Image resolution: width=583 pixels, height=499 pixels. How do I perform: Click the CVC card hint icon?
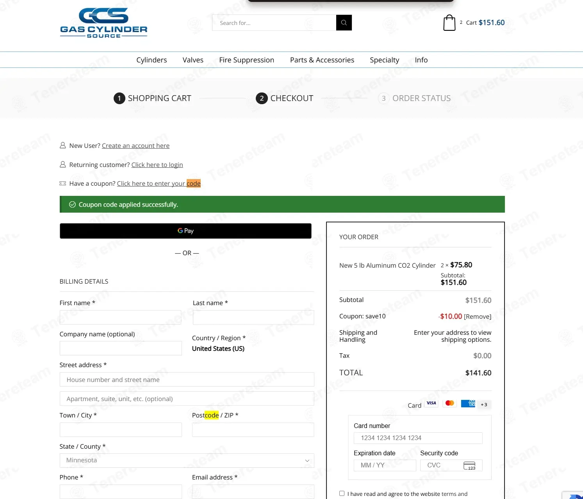click(x=469, y=466)
